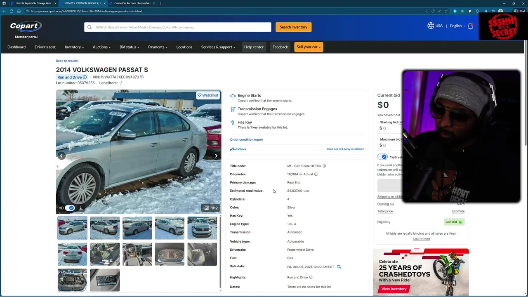Add sale date to calendar icon

click(x=339, y=267)
